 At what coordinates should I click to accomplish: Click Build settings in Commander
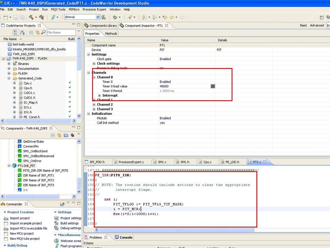coord(69,223)
